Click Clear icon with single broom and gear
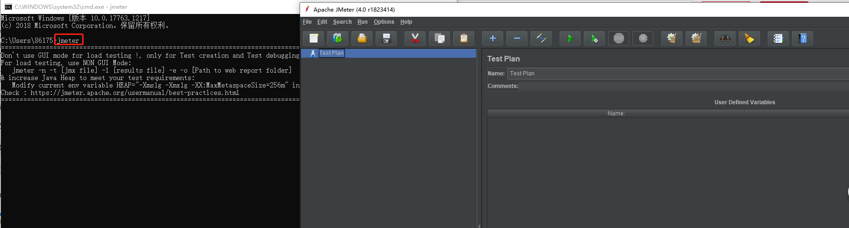The height and width of the screenshot is (228, 849). 672,38
